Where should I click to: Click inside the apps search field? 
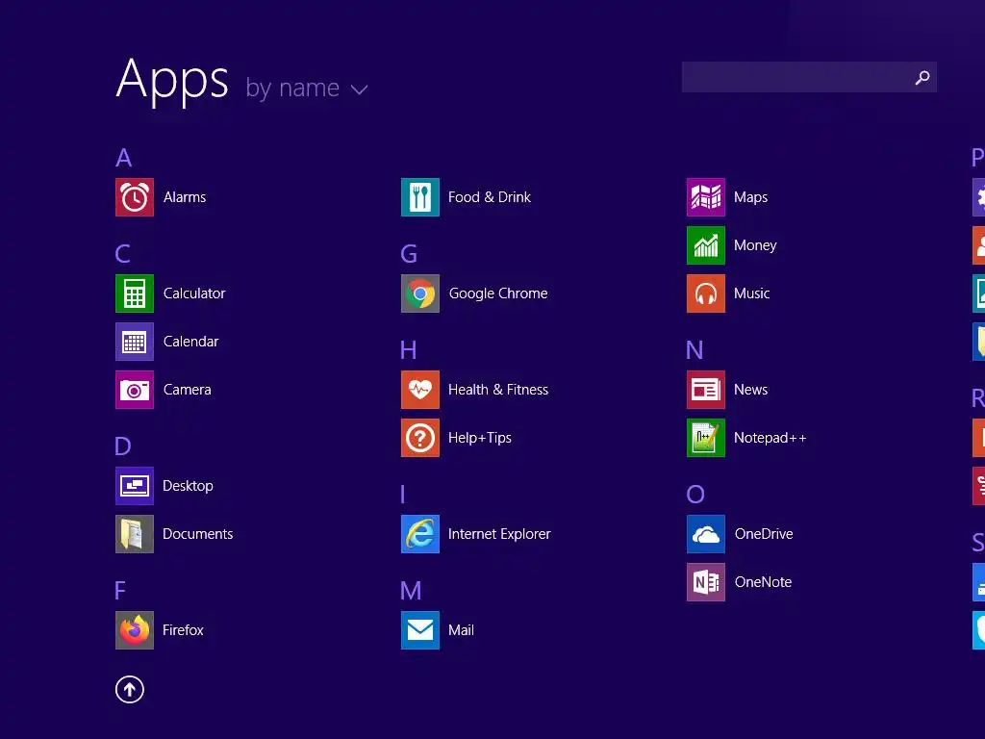click(809, 77)
